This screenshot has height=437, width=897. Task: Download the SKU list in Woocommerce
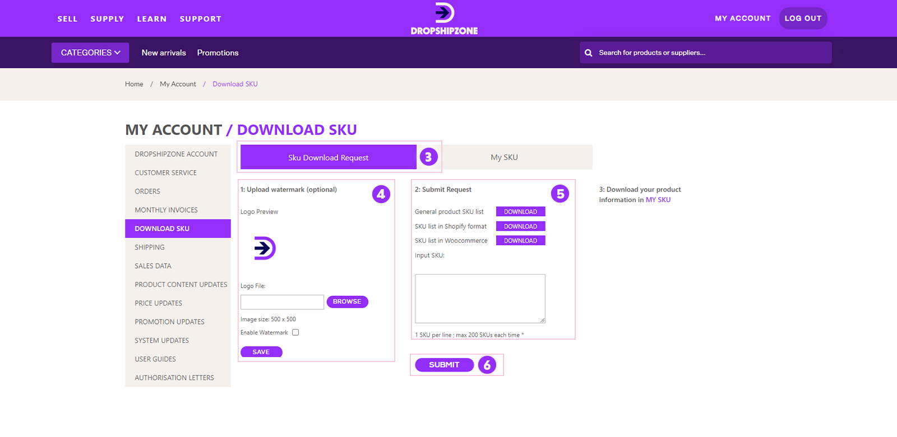pos(520,241)
